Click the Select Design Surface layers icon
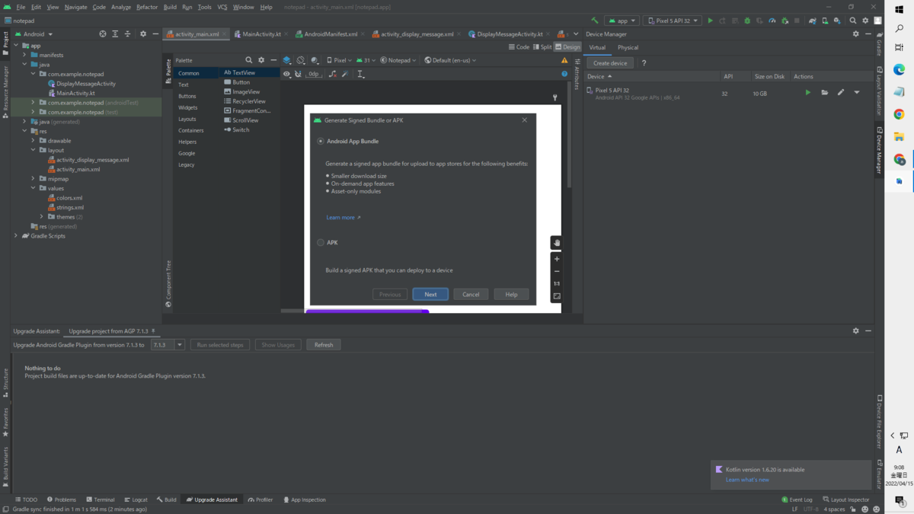The width and height of the screenshot is (914, 514). tap(287, 60)
